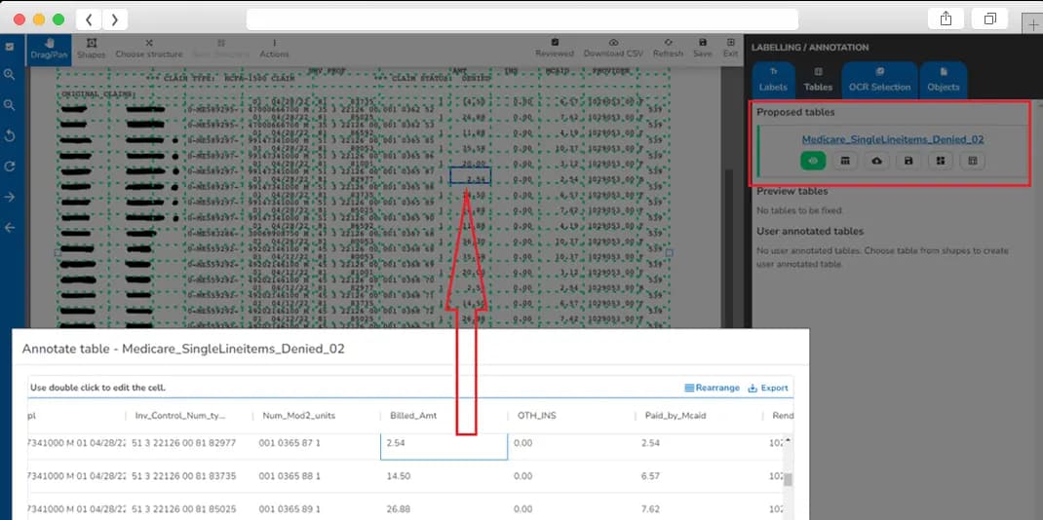1043x520 pixels.
Task: Click the save icon under the proposed table
Action: point(908,161)
